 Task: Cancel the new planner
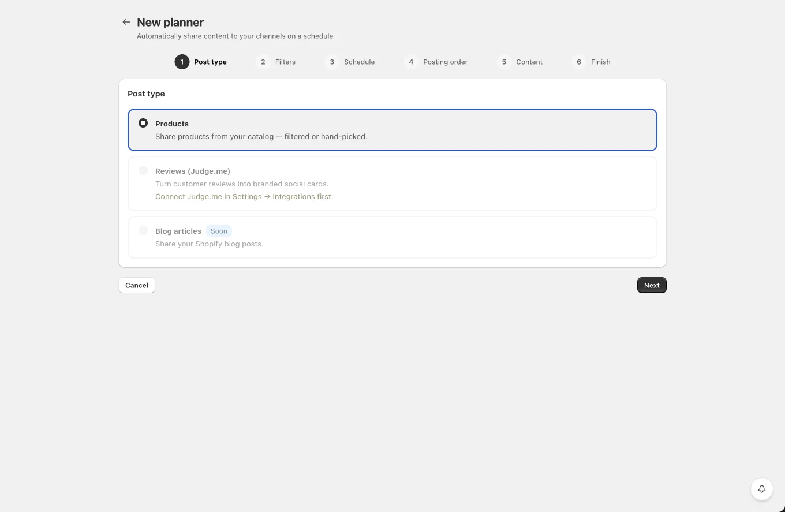pos(137,285)
